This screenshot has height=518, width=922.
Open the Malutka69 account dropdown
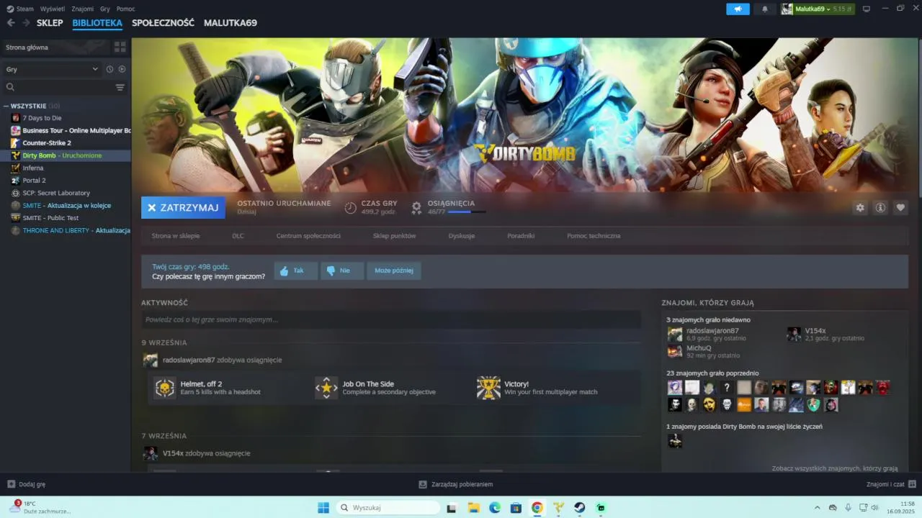(x=818, y=9)
